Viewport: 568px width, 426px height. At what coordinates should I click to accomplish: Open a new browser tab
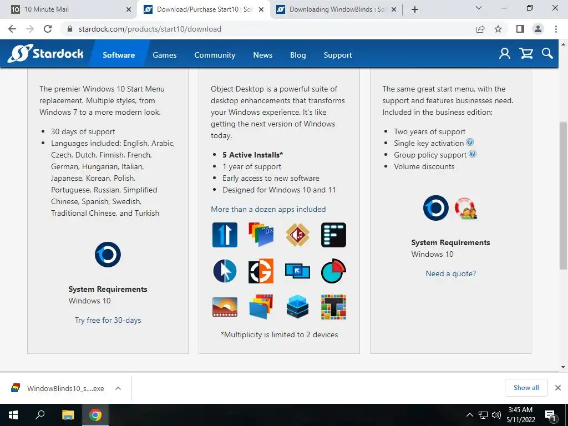415,9
